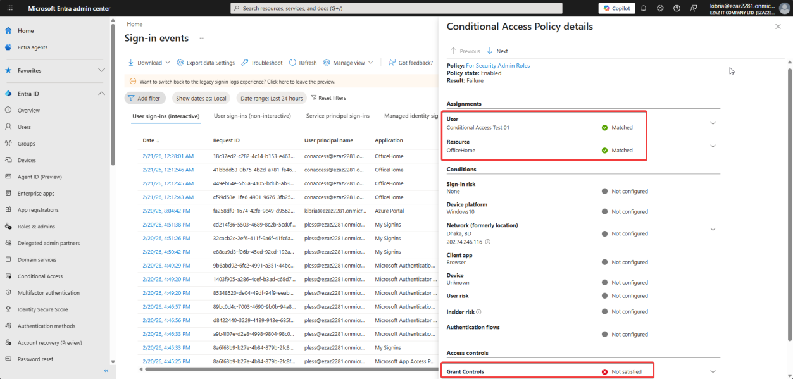Open the Download dropdown
The width and height of the screenshot is (793, 379).
(x=149, y=63)
